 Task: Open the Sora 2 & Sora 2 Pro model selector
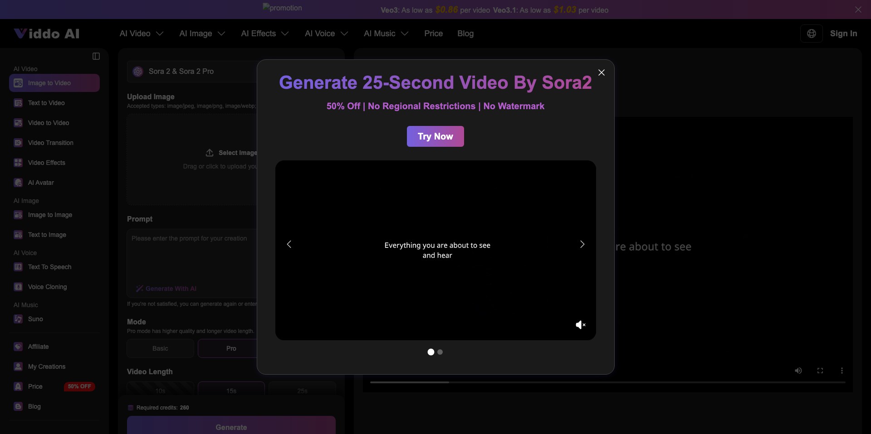[192, 72]
